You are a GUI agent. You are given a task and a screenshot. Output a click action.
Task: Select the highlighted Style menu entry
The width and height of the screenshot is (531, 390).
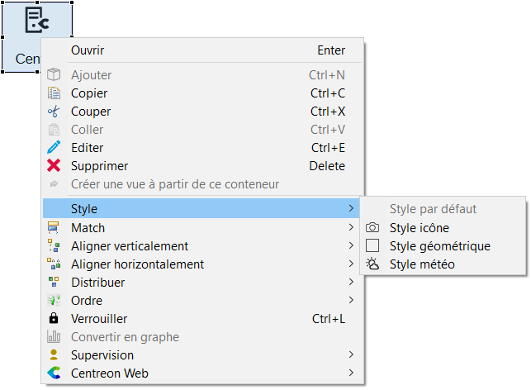pos(84,210)
